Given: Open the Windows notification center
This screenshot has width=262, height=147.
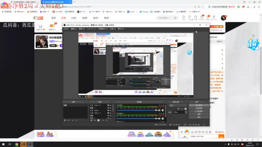Looking at the screenshot, I should (257, 144).
